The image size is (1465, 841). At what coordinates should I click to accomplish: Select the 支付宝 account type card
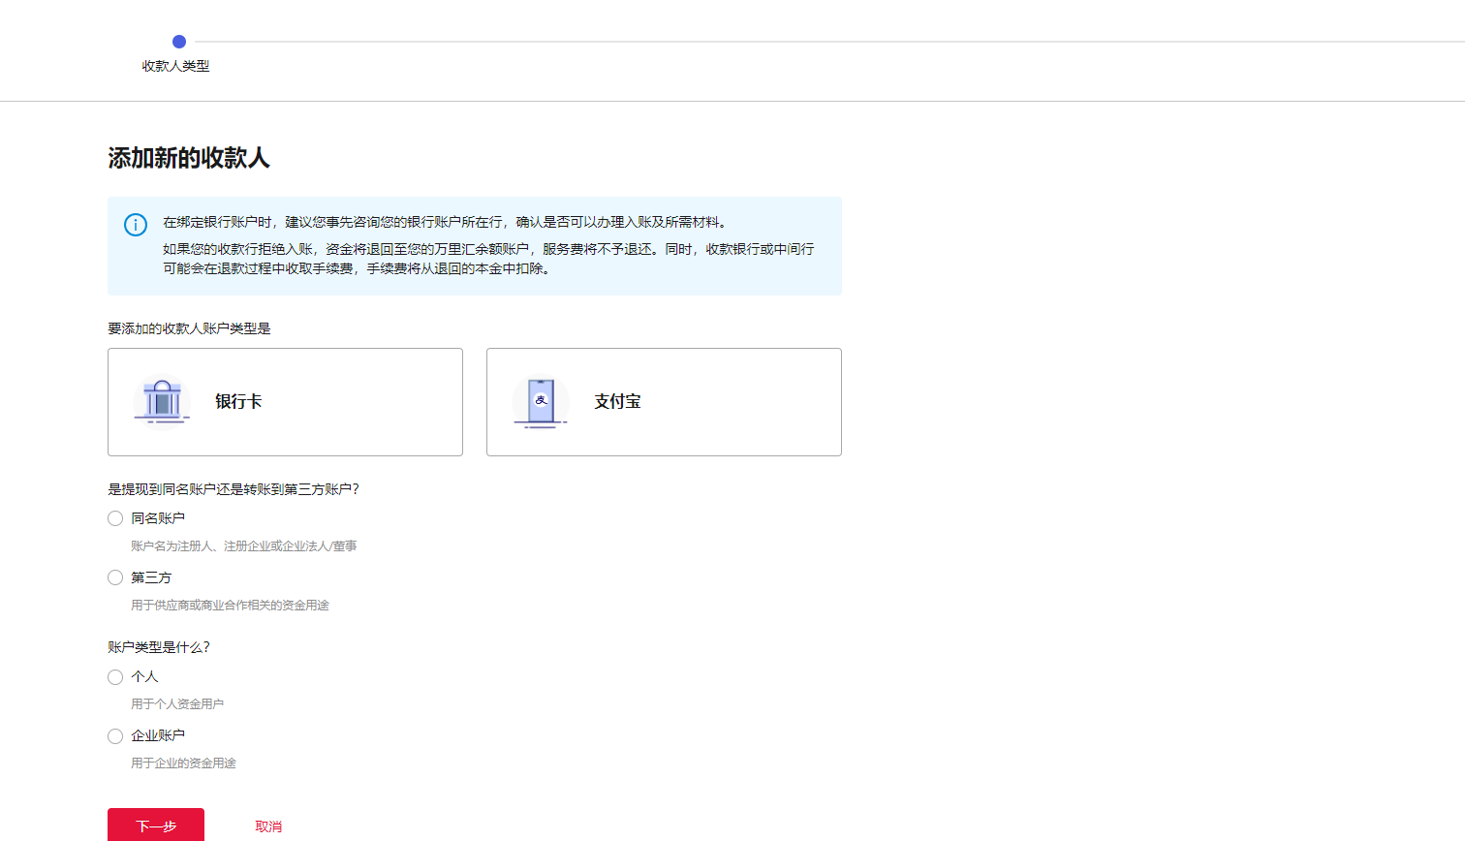(664, 401)
